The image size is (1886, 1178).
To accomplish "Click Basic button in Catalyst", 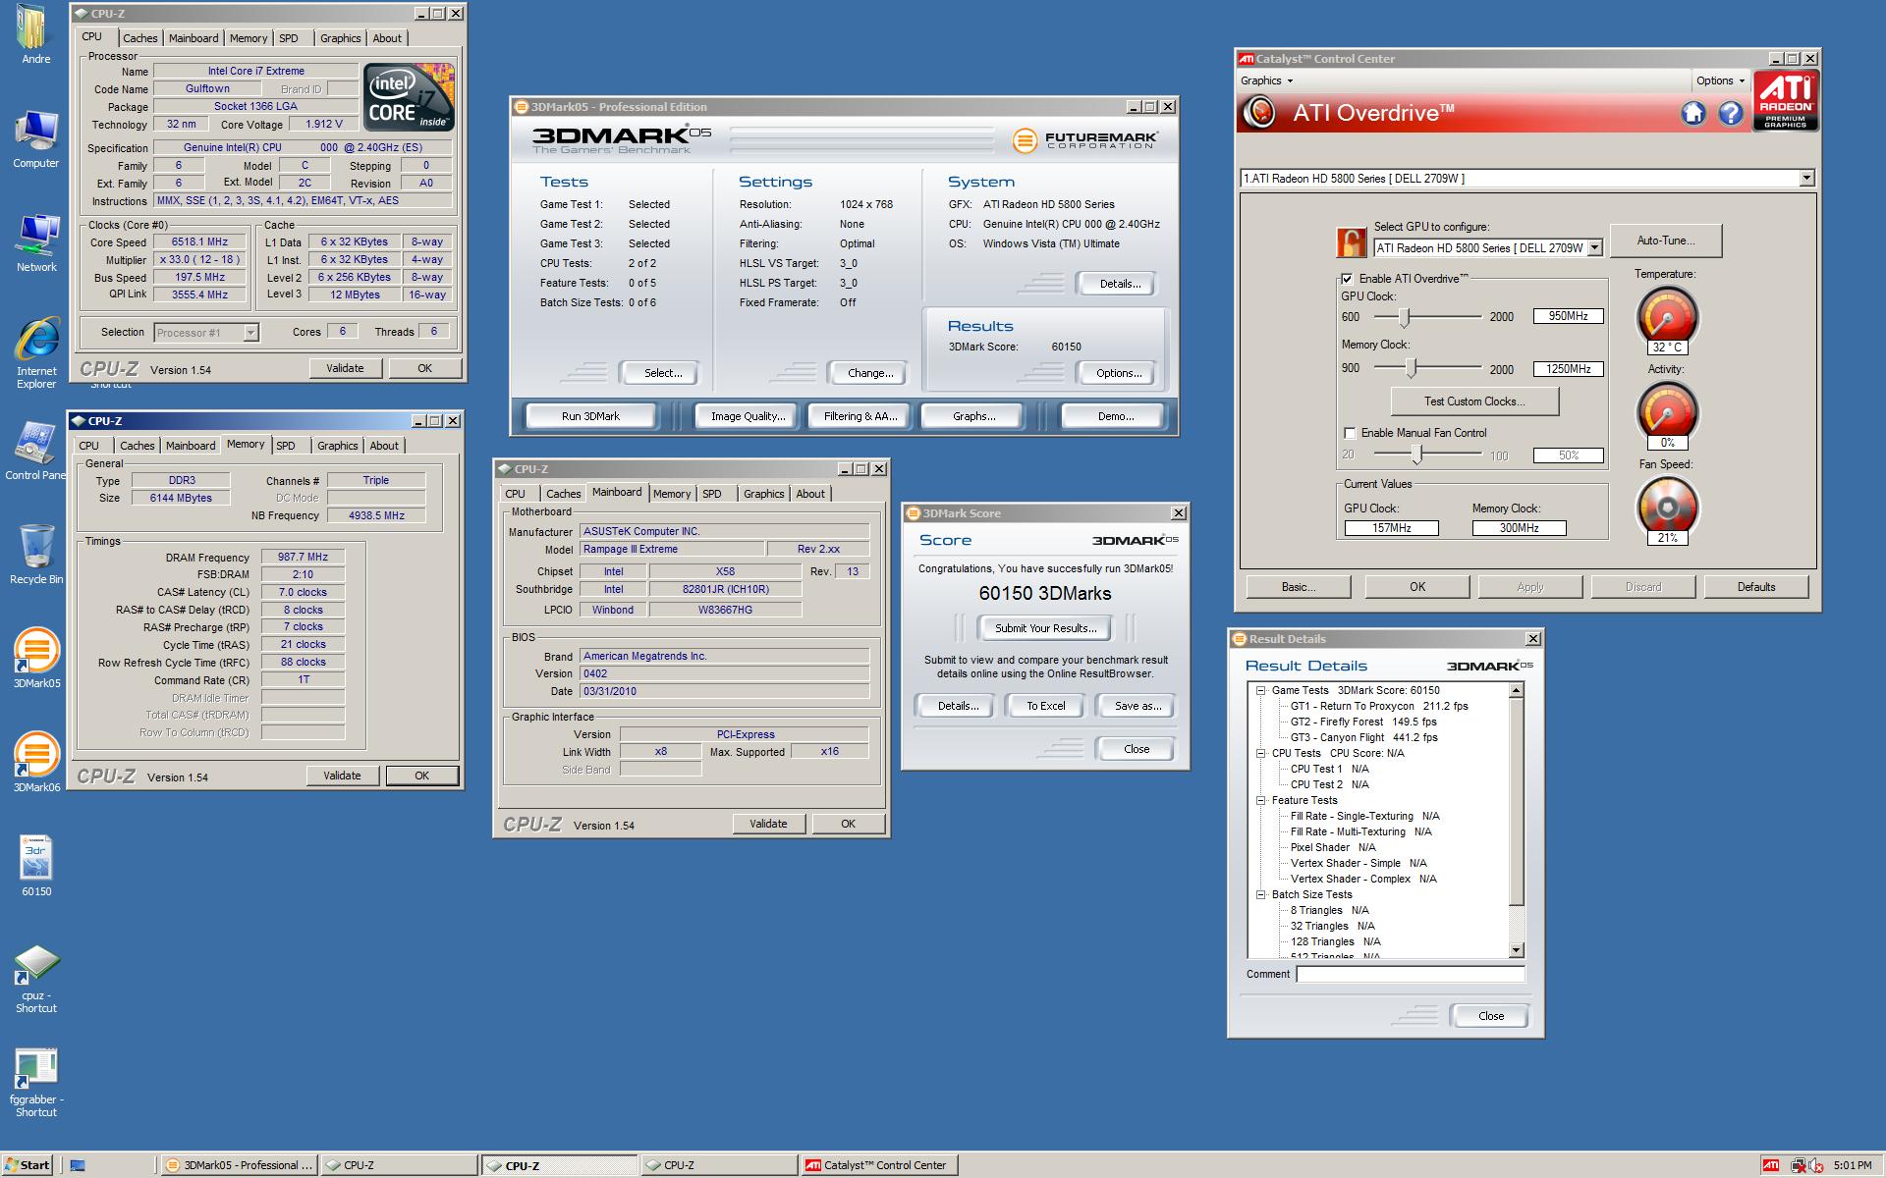I will (1299, 587).
